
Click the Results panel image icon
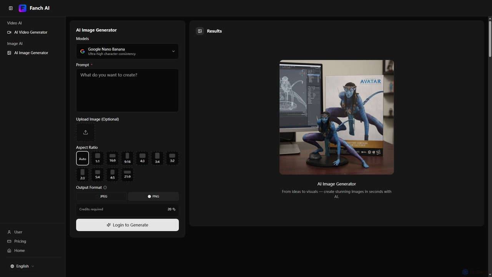pos(200,31)
